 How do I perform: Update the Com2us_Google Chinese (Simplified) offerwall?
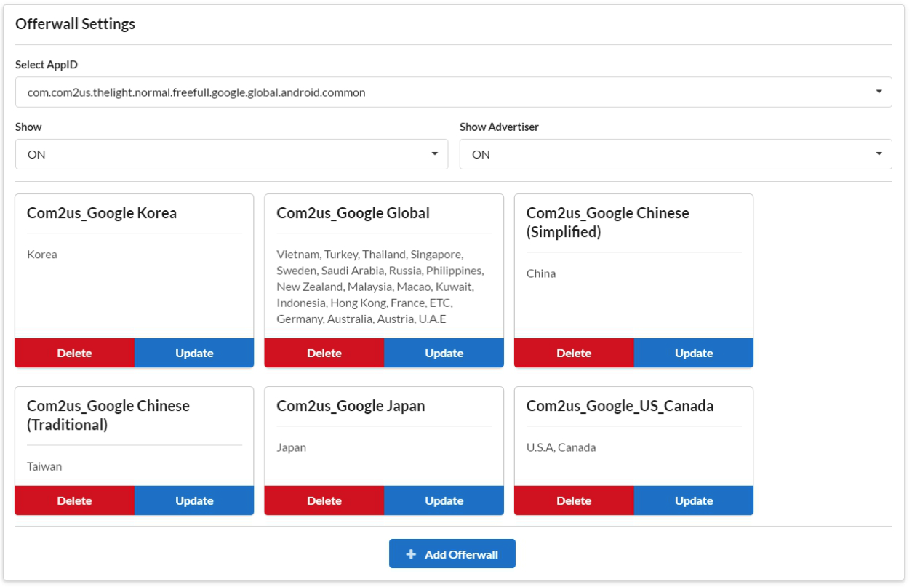(694, 353)
